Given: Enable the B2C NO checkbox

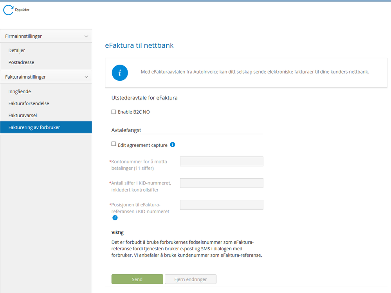Looking at the screenshot, I should tap(114, 112).
